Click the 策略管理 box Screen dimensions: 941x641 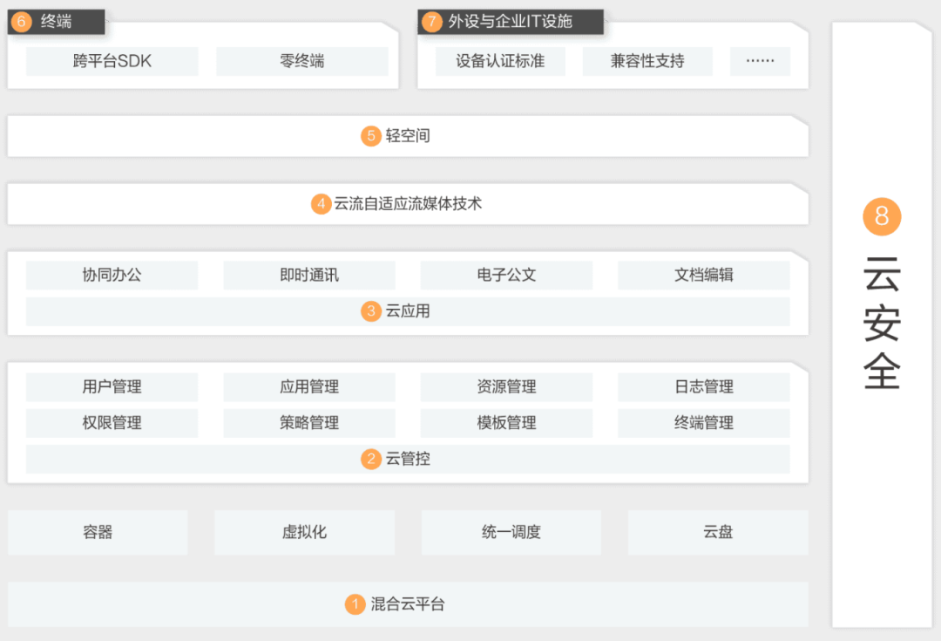pyautogui.click(x=309, y=423)
